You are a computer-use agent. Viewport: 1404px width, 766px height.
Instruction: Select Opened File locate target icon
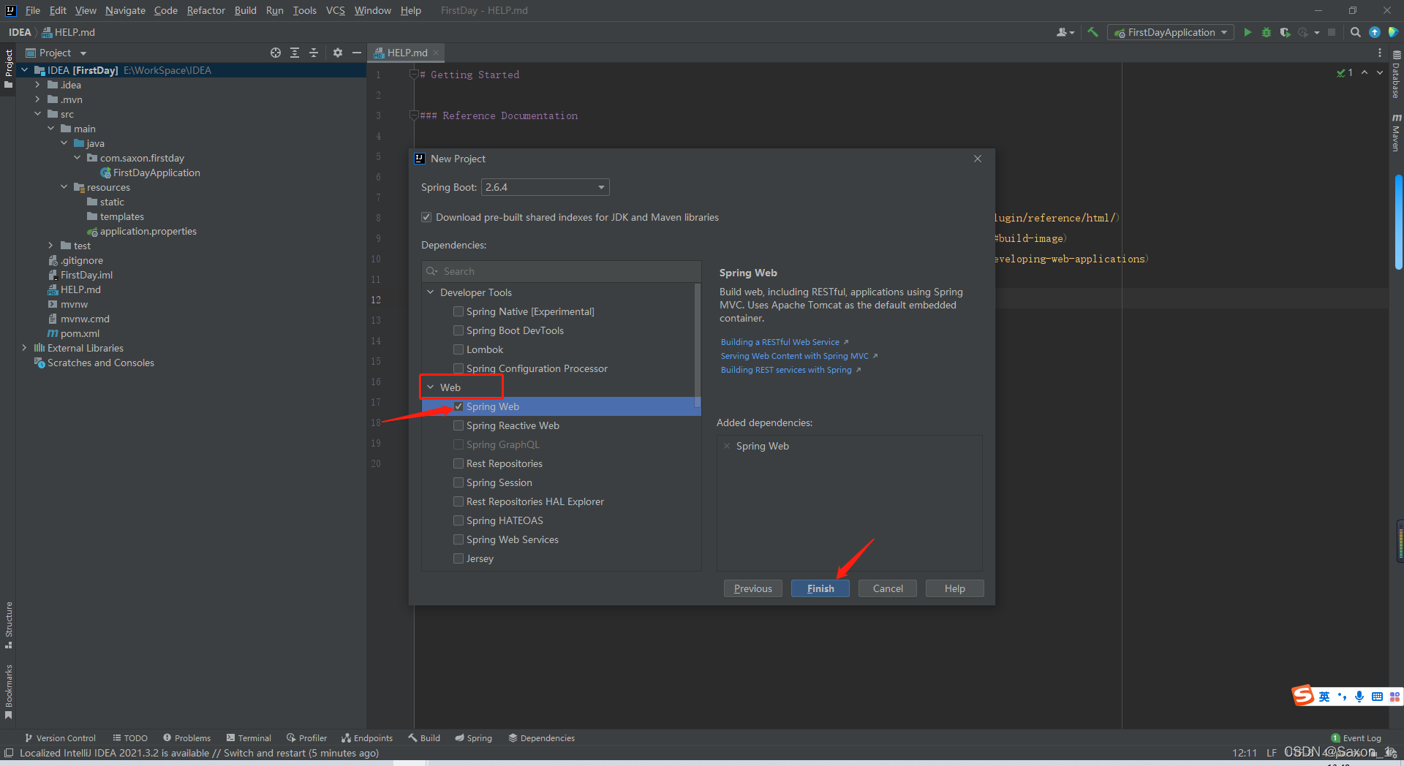tap(276, 53)
